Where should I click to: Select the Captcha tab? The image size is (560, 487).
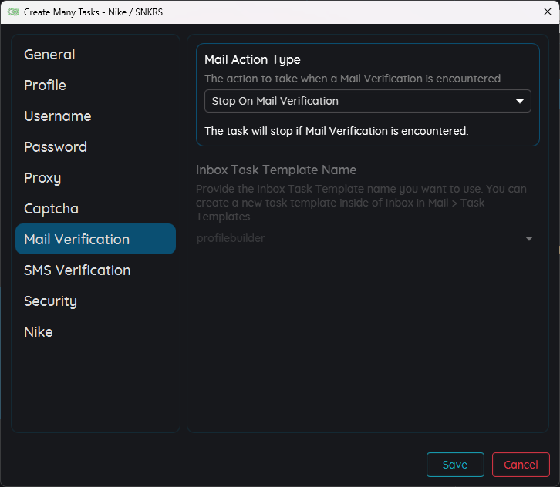[x=51, y=209]
